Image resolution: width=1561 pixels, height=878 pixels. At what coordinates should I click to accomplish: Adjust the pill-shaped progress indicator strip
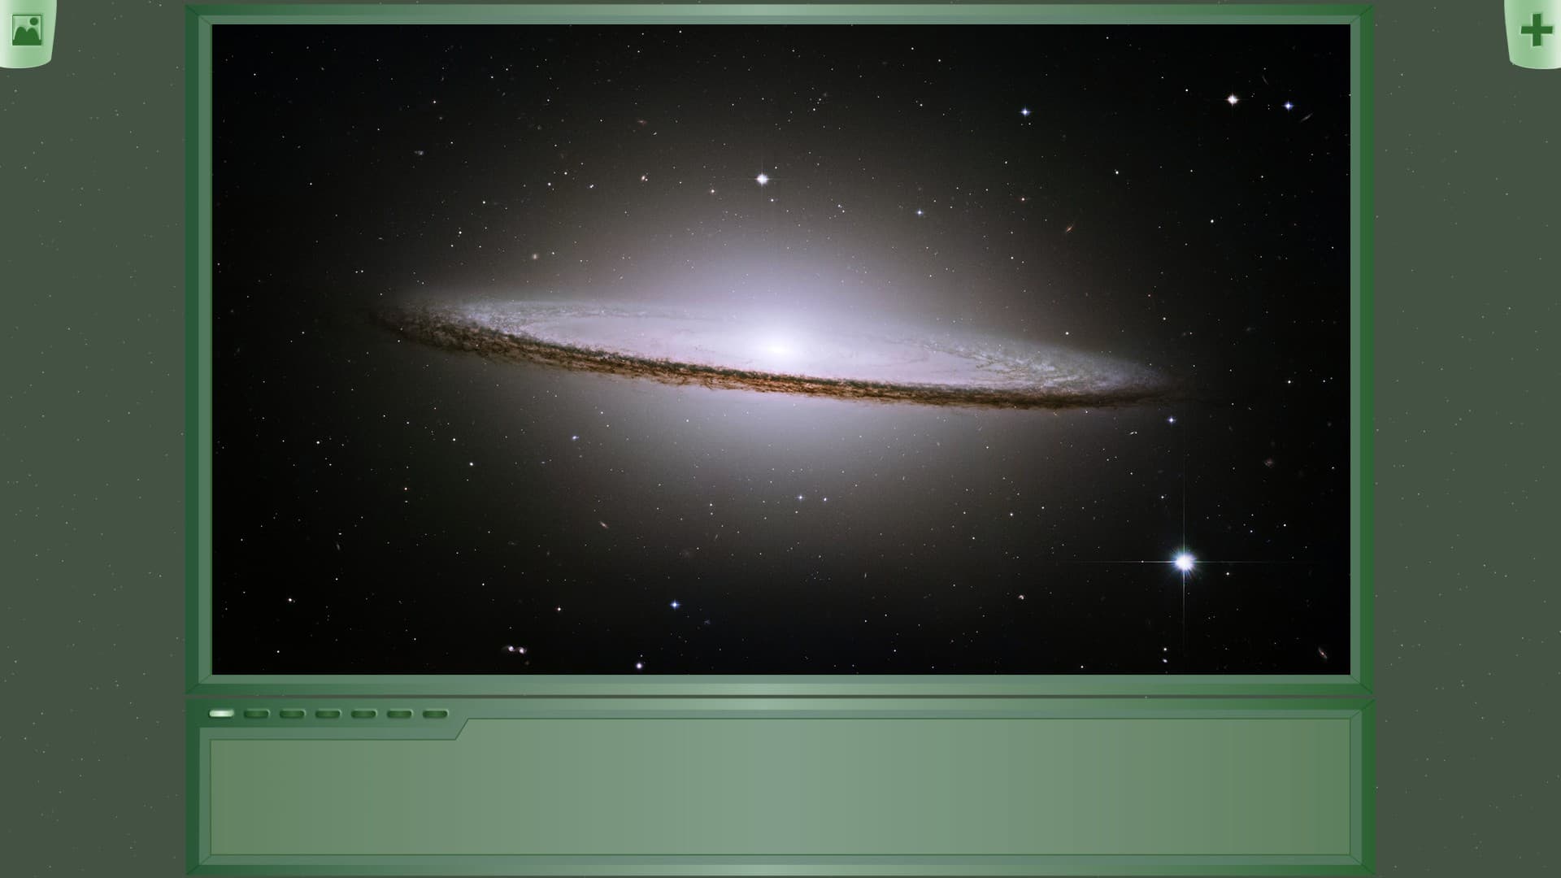pyautogui.click(x=328, y=713)
